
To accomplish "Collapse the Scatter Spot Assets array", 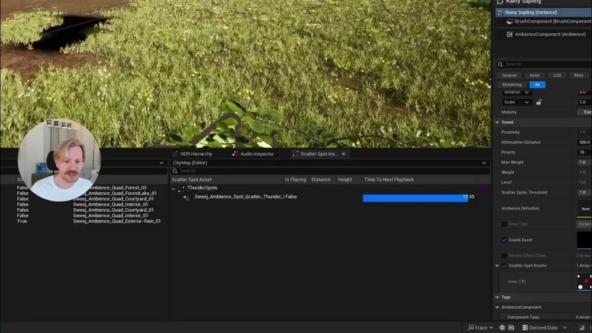I will pyautogui.click(x=497, y=266).
